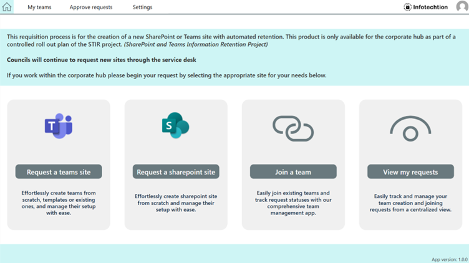Open the user profile avatar
Viewport: 469px width, 263px height.
(462, 6)
